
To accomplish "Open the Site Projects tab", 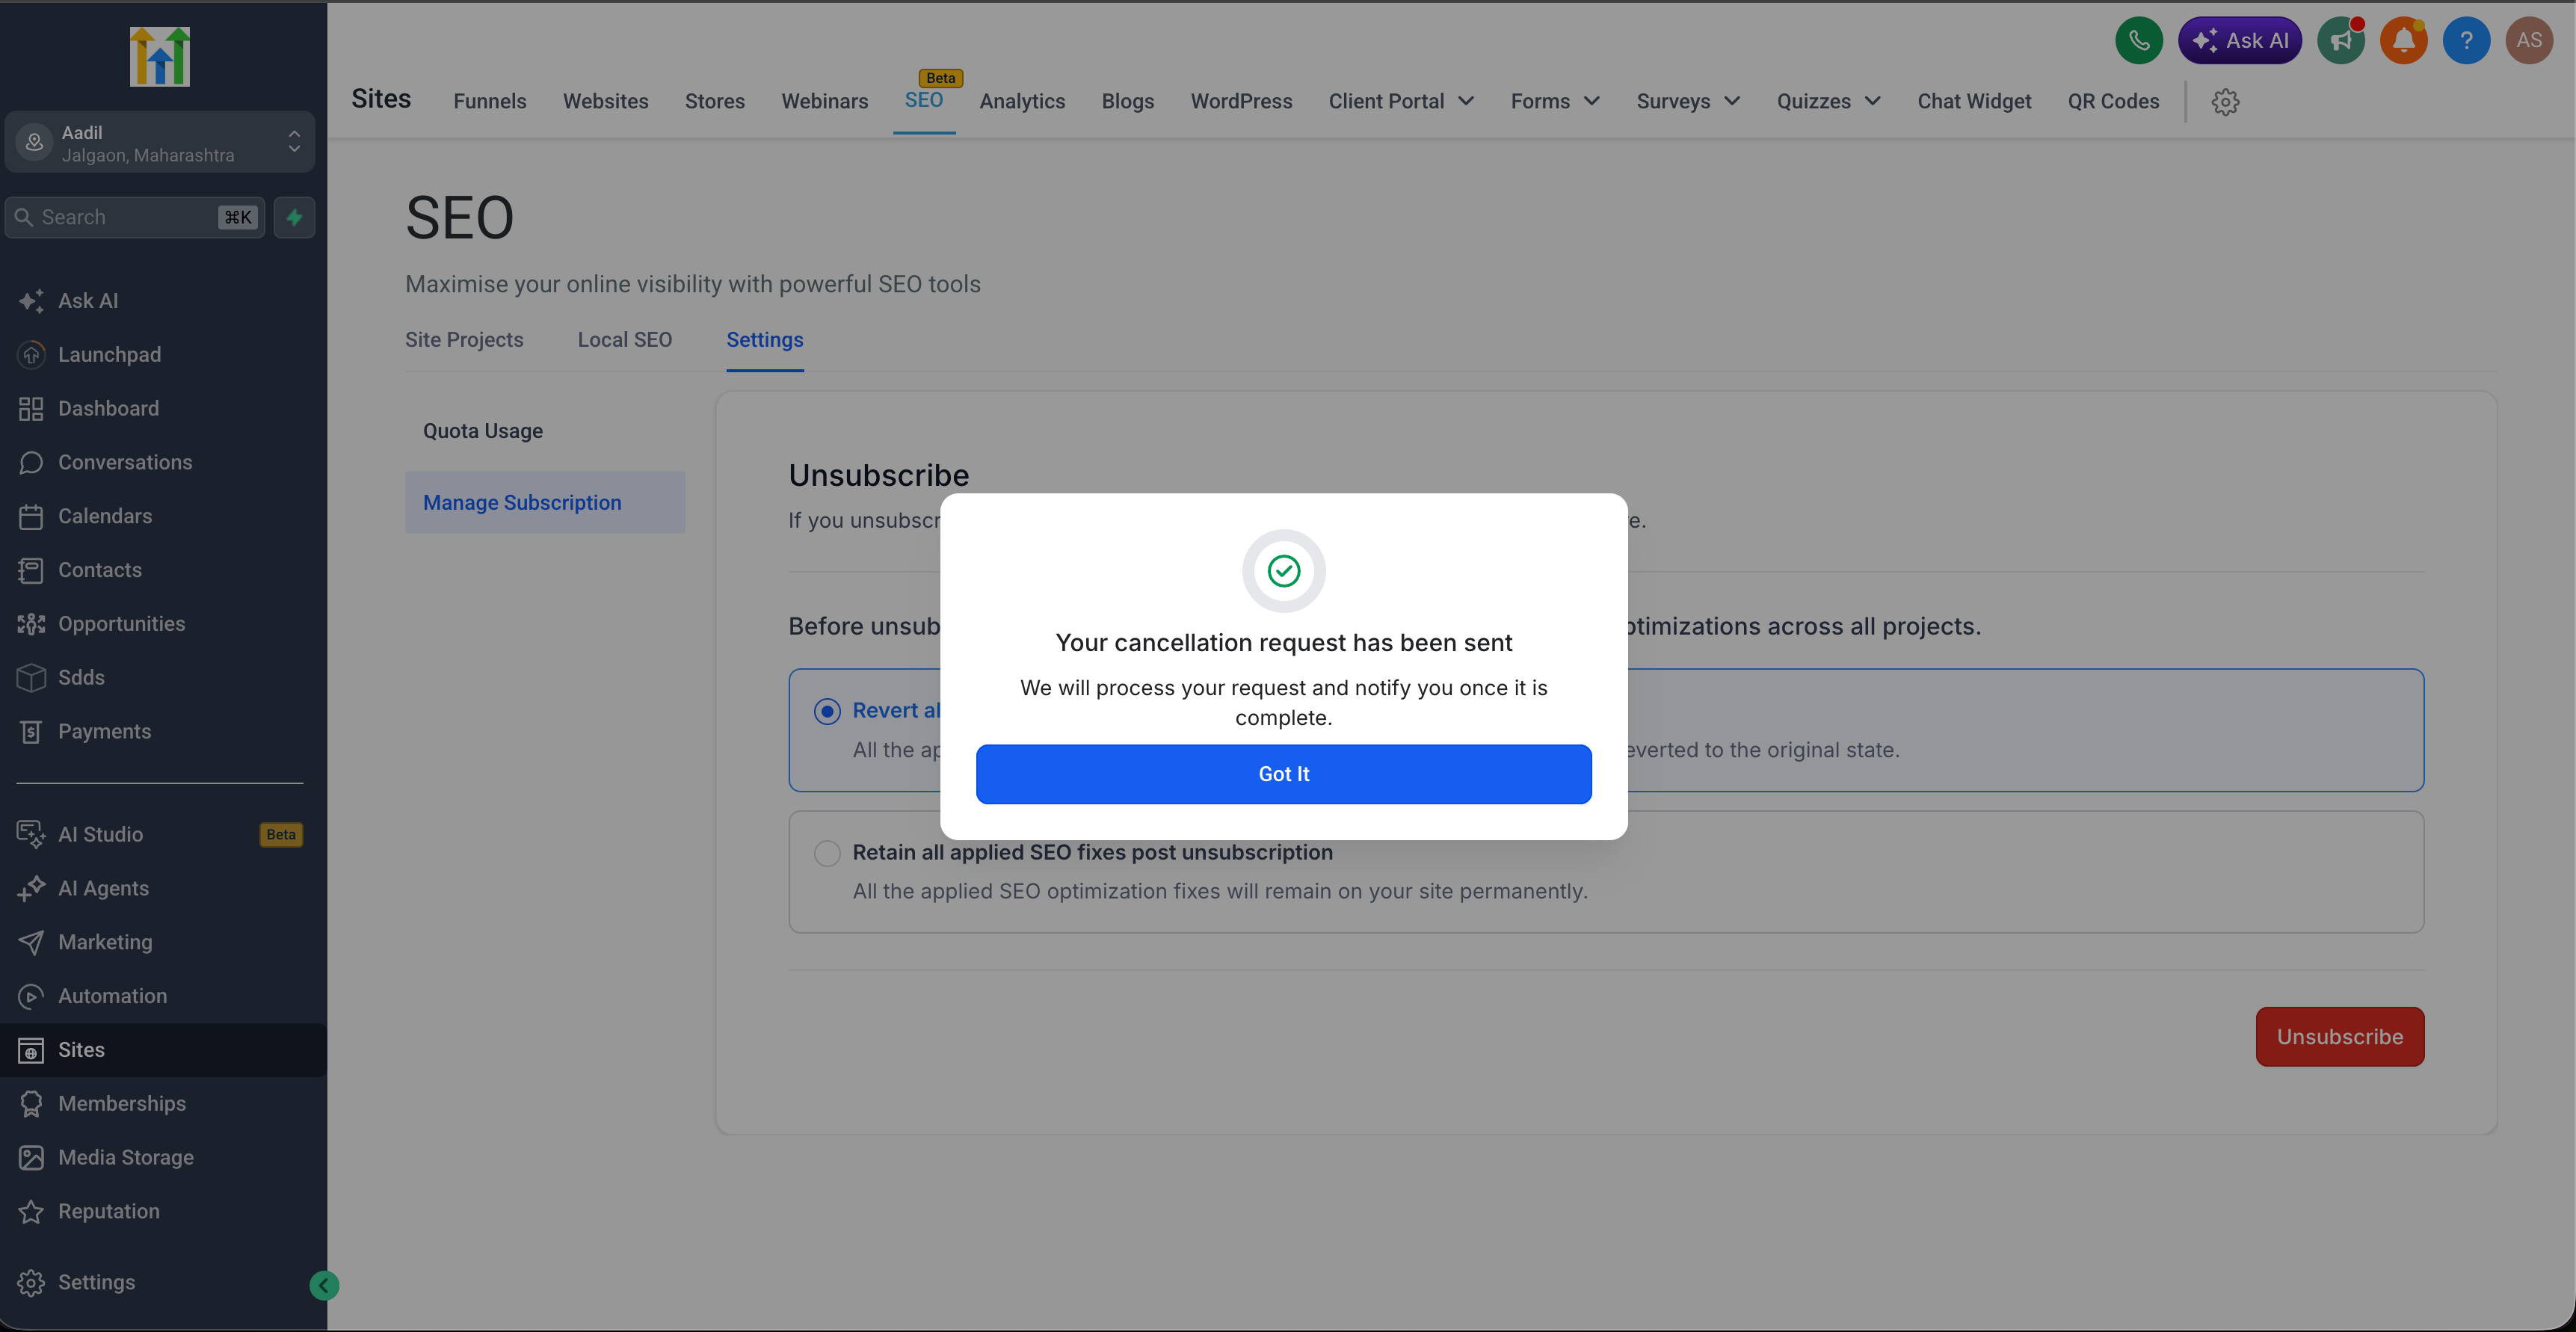I will (x=464, y=340).
